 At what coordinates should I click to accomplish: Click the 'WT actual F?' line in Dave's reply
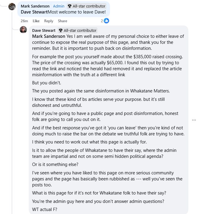(x=45, y=209)
